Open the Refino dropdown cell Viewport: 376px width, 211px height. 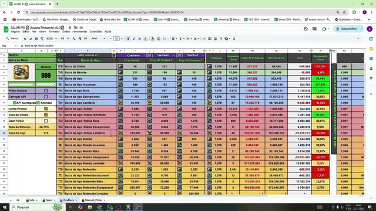click(32, 55)
